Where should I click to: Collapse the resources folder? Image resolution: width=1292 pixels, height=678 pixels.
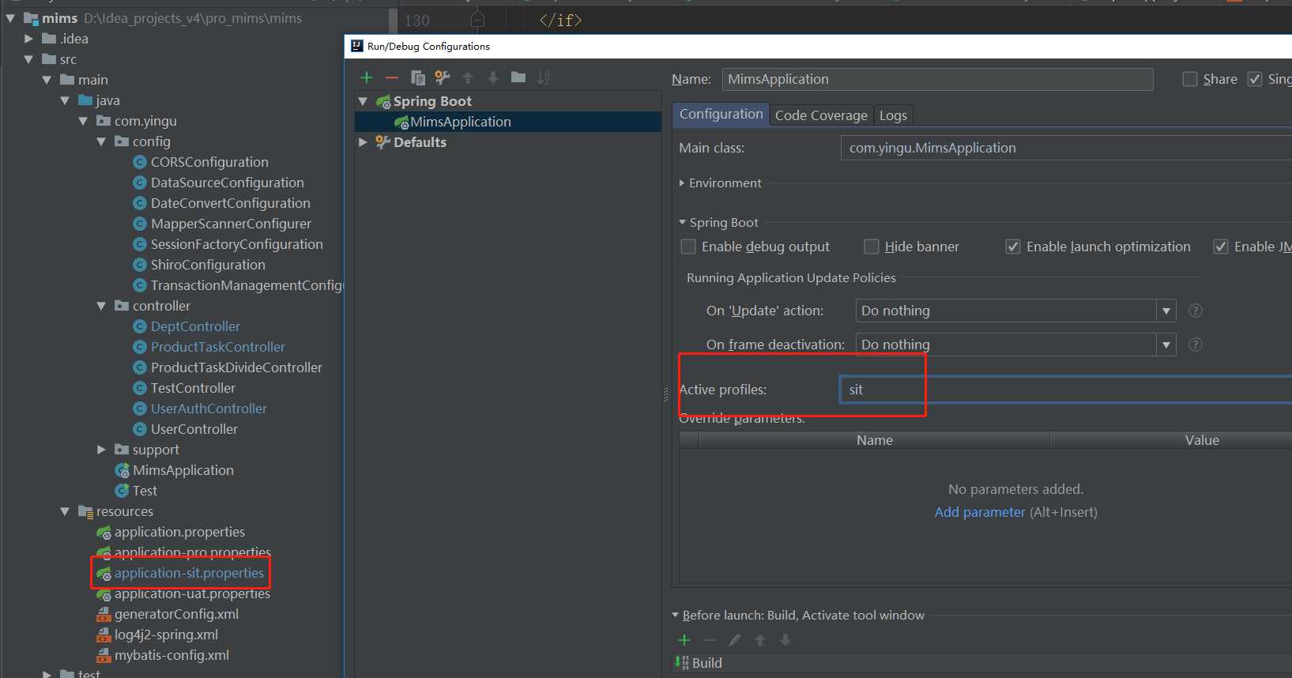pos(65,511)
